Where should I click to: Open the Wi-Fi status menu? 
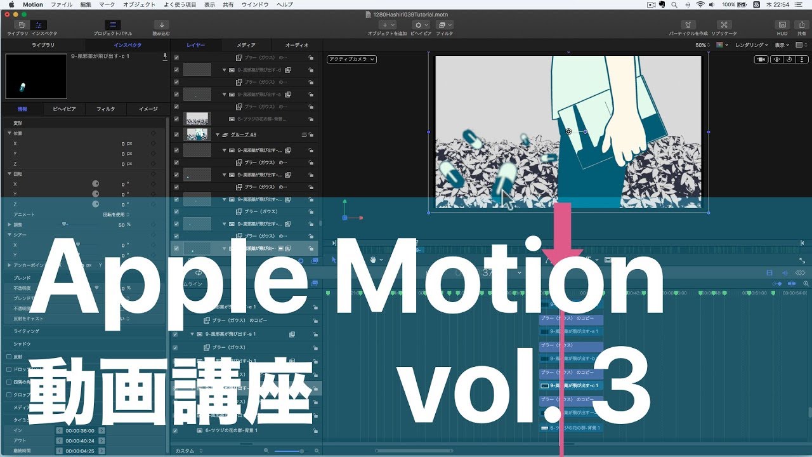(x=700, y=4)
